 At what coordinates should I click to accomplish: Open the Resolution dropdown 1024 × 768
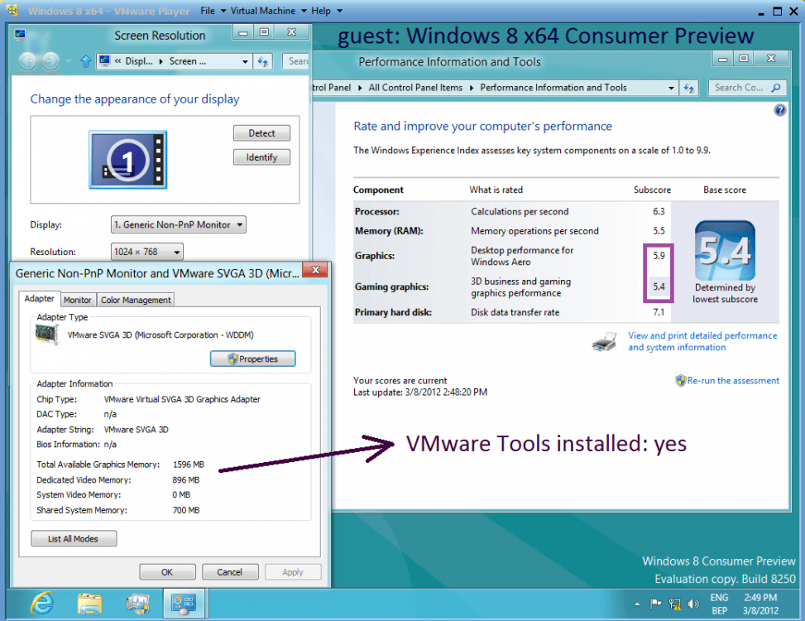[146, 252]
